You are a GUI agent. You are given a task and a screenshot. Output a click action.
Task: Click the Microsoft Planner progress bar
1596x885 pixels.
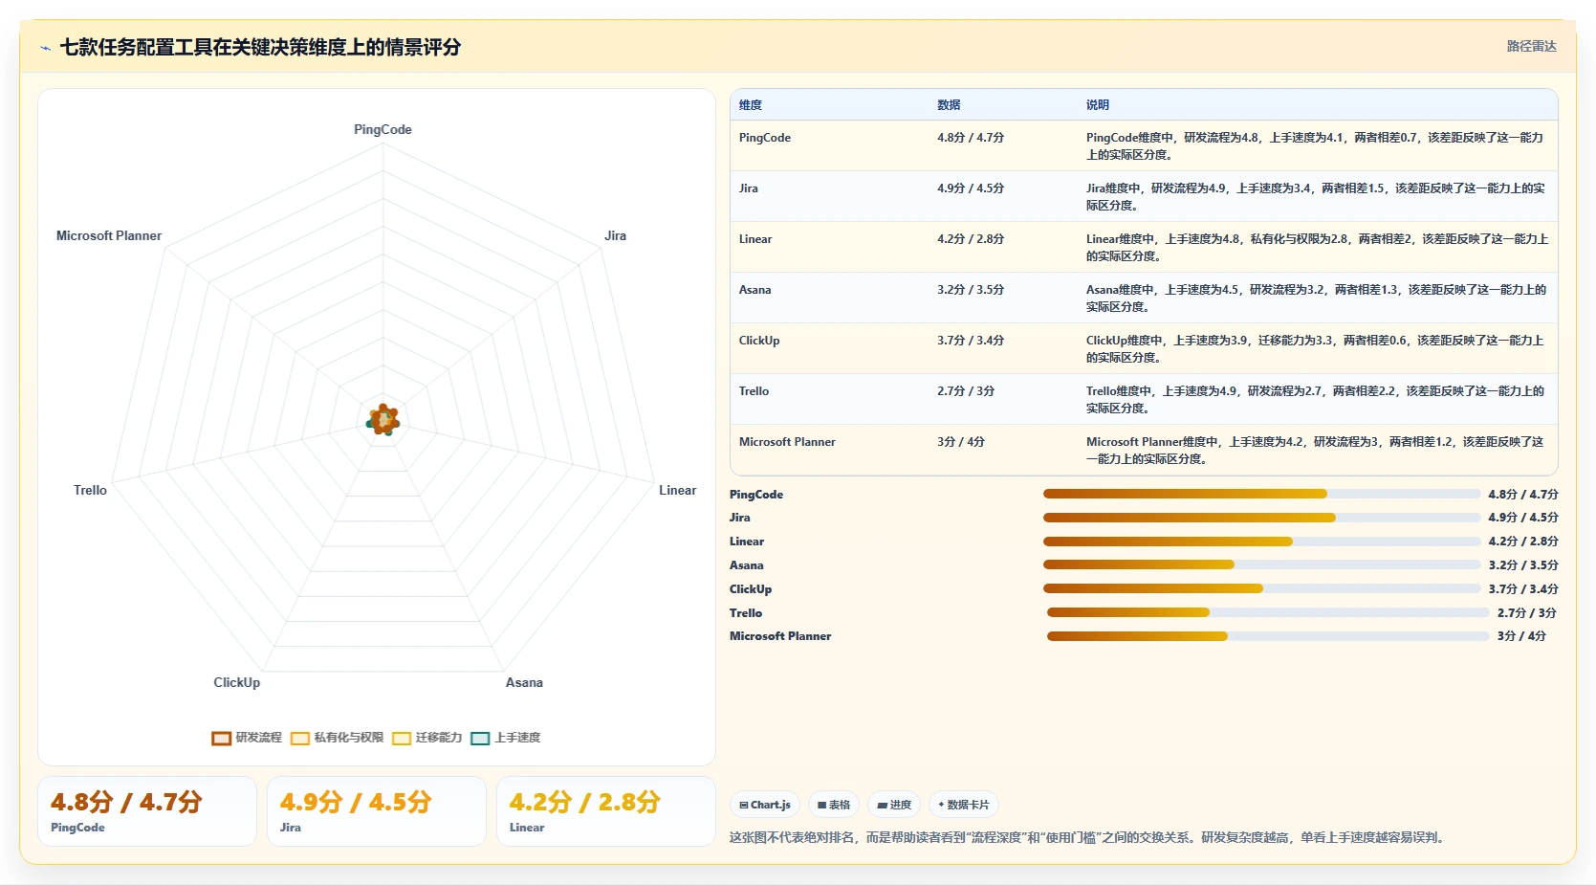tap(1268, 636)
